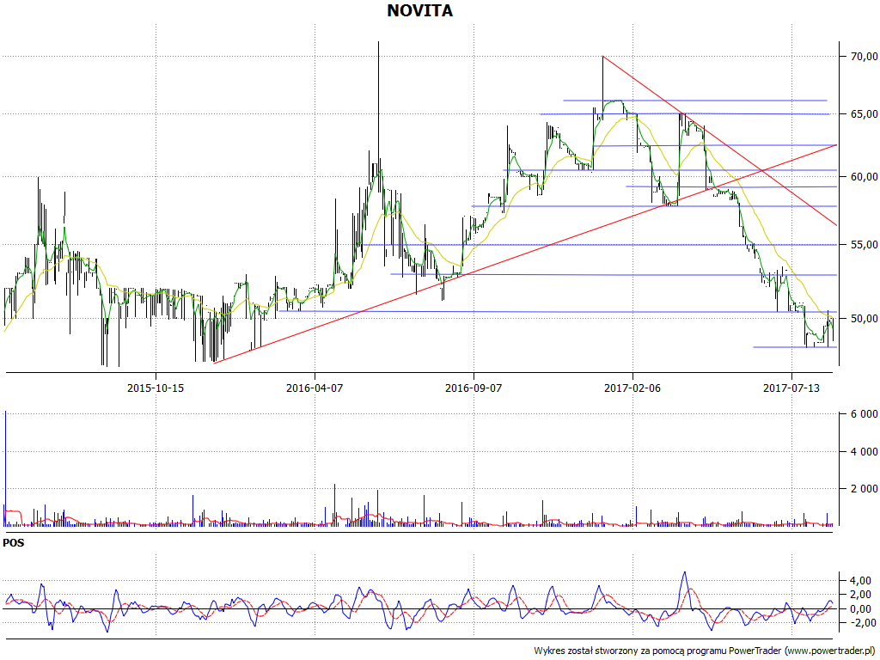Click the PowerTrader credit text at bottom
The image size is (880, 660).
pyautogui.click(x=704, y=651)
